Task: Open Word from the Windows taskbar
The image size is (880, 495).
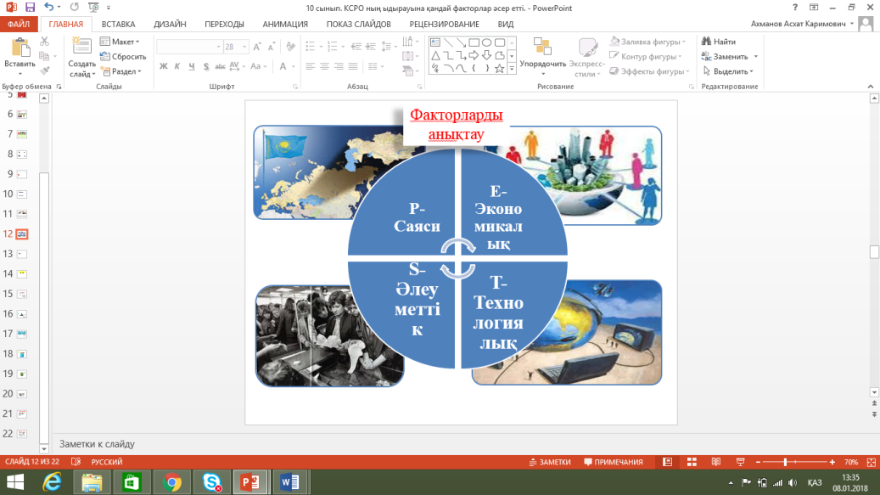Action: pos(289,482)
